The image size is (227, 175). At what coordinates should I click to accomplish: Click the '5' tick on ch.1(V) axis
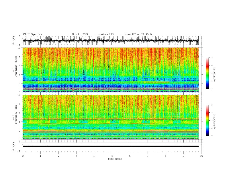click(20, 36)
